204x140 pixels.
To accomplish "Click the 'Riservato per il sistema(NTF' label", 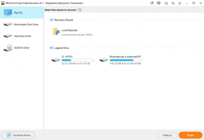I will pyautogui.click(x=125, y=57).
